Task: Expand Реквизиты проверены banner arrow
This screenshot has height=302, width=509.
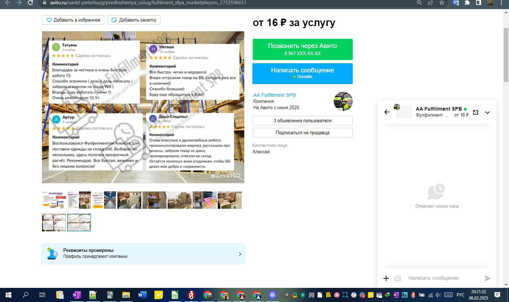Action: (240, 254)
